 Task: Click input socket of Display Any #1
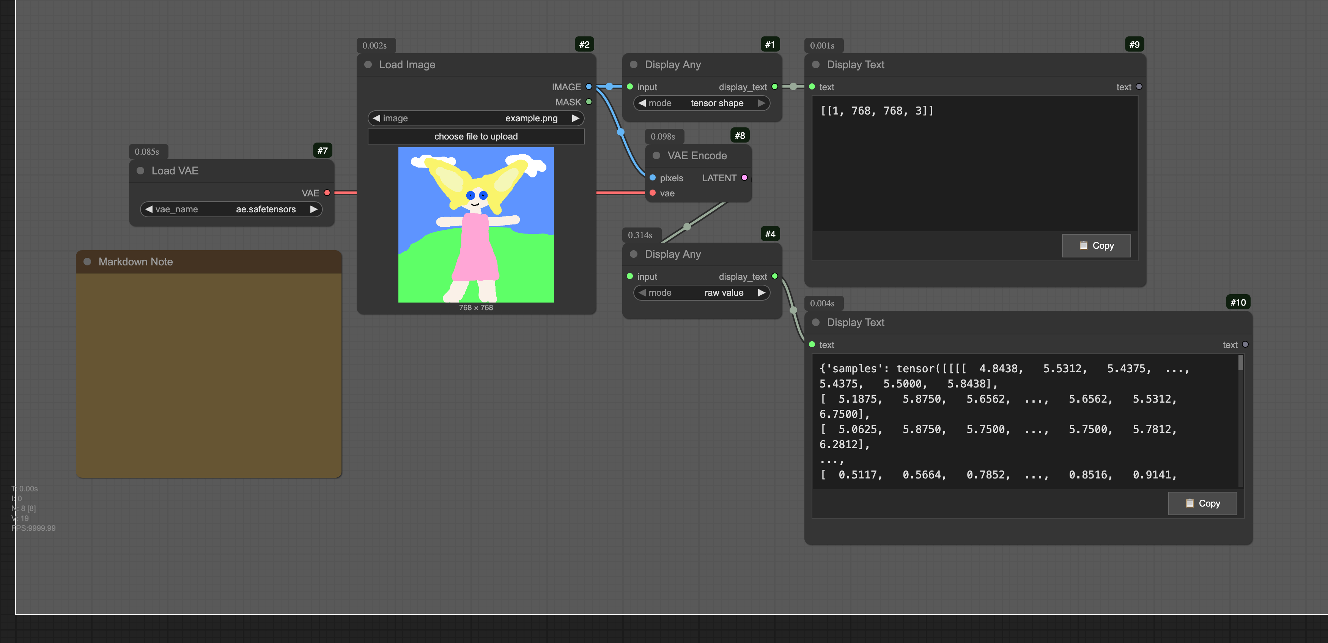[x=629, y=86]
